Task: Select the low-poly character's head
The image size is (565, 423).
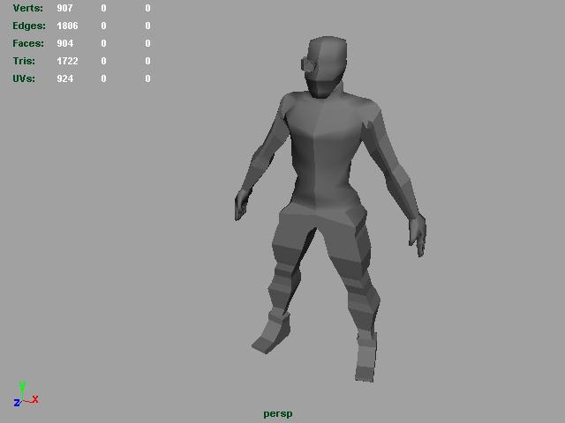Action: click(328, 67)
